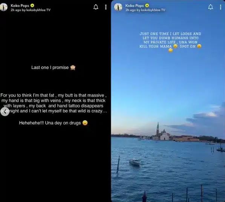Image resolution: width=225 pixels, height=202 pixels.
Task: Click verified star badge on black story header
Action: 32,5
